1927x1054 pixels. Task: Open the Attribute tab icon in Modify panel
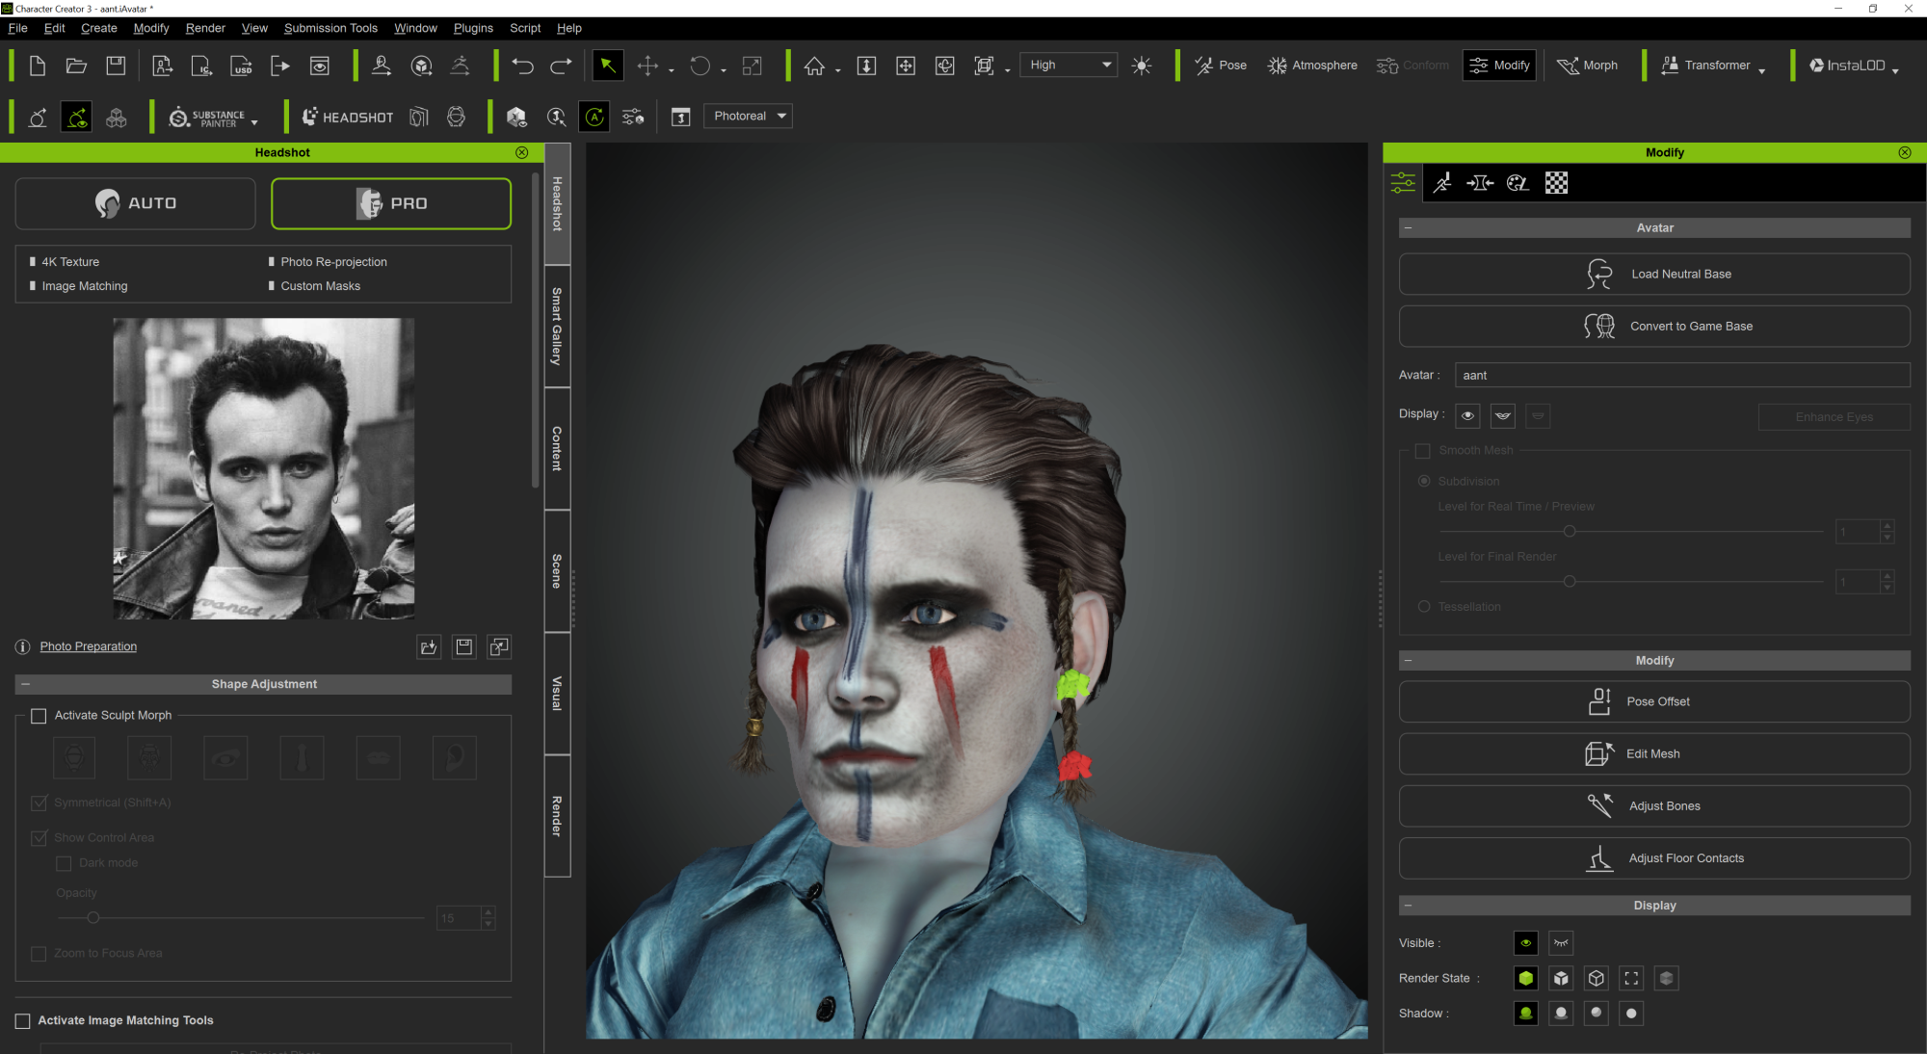[x=1403, y=183]
